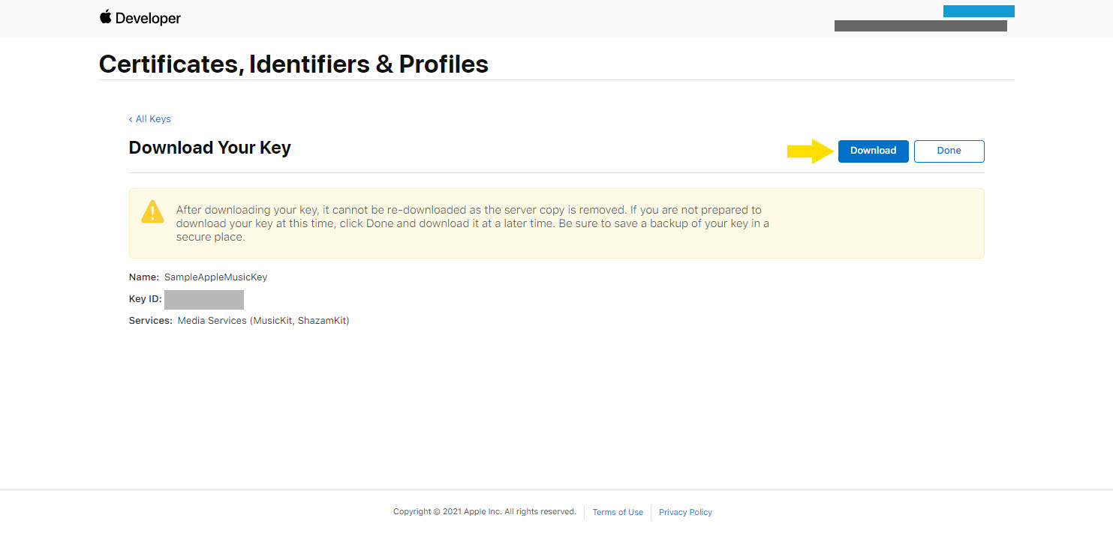Click the Media Services (MusicKit, ShazamKit) text

tap(263, 321)
